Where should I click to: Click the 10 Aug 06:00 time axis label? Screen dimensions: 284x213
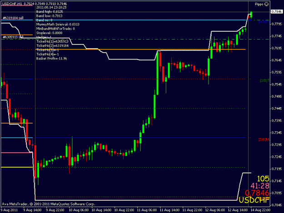pyautogui.click(x=79, y=210)
